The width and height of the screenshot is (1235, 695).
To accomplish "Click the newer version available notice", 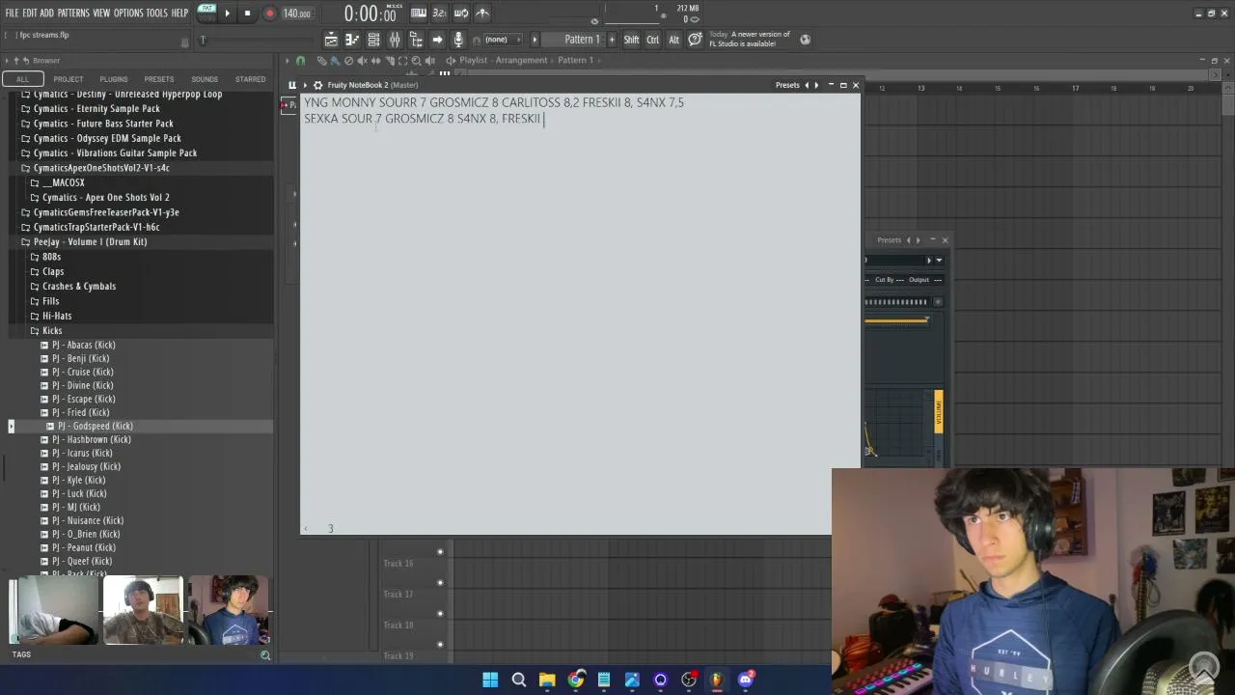I will [x=750, y=40].
